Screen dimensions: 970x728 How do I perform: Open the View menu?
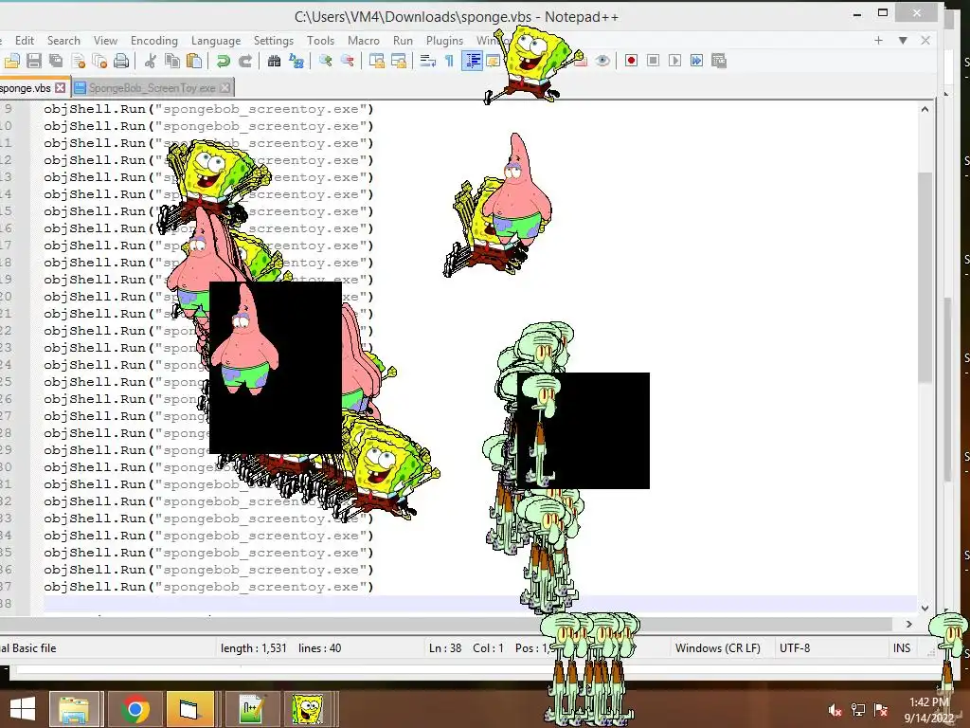pos(105,40)
